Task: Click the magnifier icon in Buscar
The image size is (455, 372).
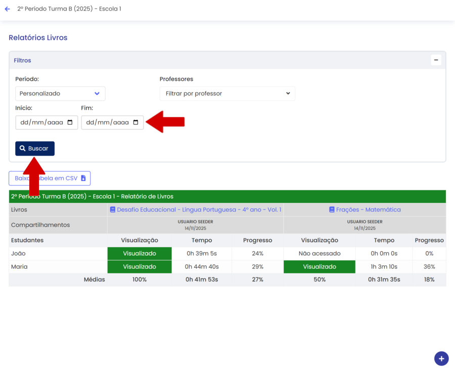Action: pos(23,149)
